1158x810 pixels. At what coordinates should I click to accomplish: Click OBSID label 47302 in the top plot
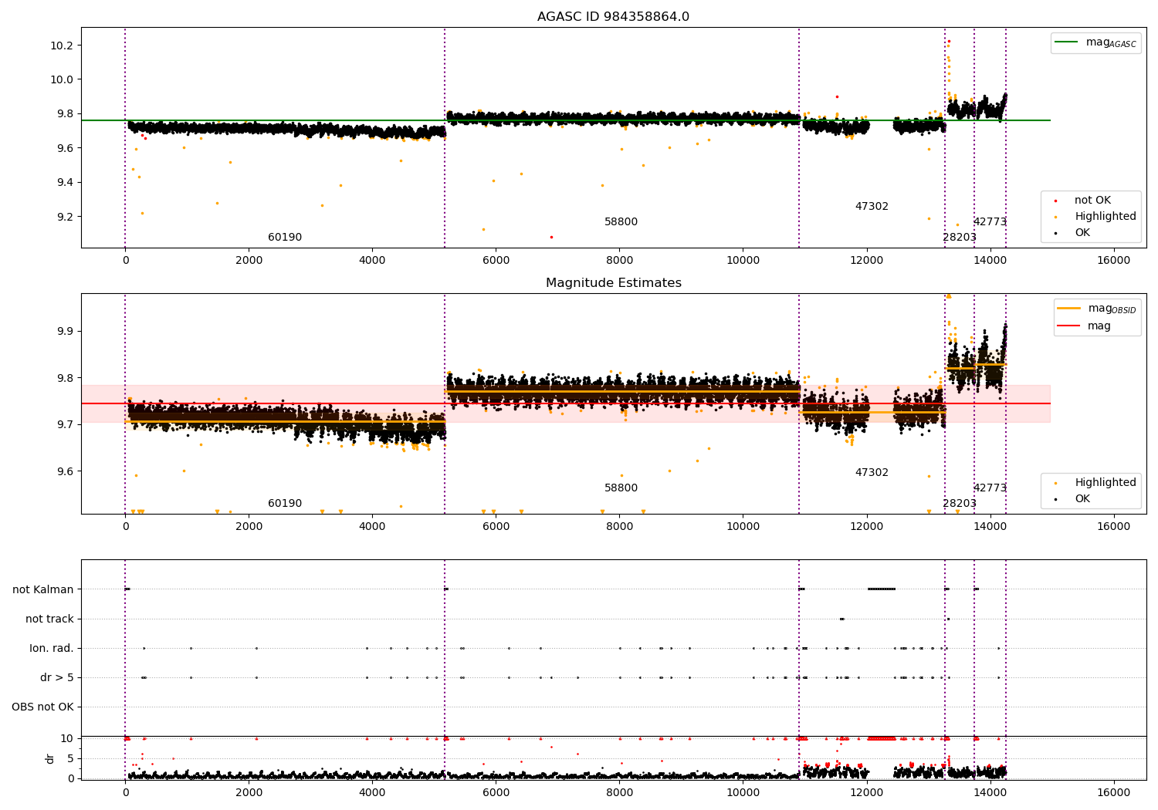872,207
